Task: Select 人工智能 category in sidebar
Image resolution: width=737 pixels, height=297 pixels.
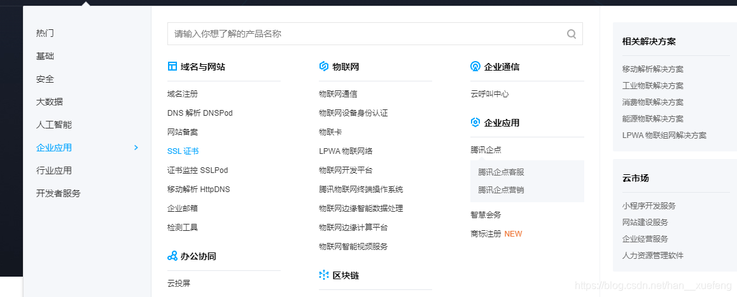Action: pos(54,125)
